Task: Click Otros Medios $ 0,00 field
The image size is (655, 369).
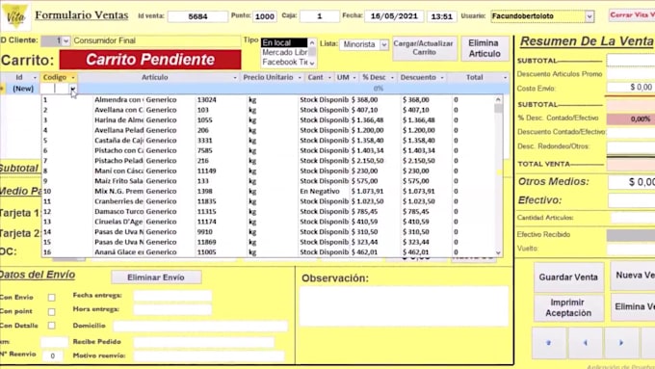Action: coord(632,182)
